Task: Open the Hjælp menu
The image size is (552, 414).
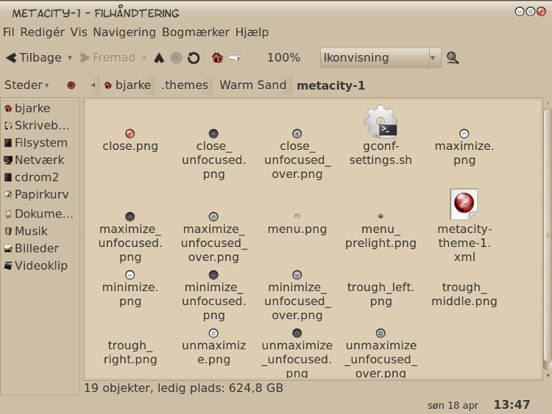Action: pos(252,32)
